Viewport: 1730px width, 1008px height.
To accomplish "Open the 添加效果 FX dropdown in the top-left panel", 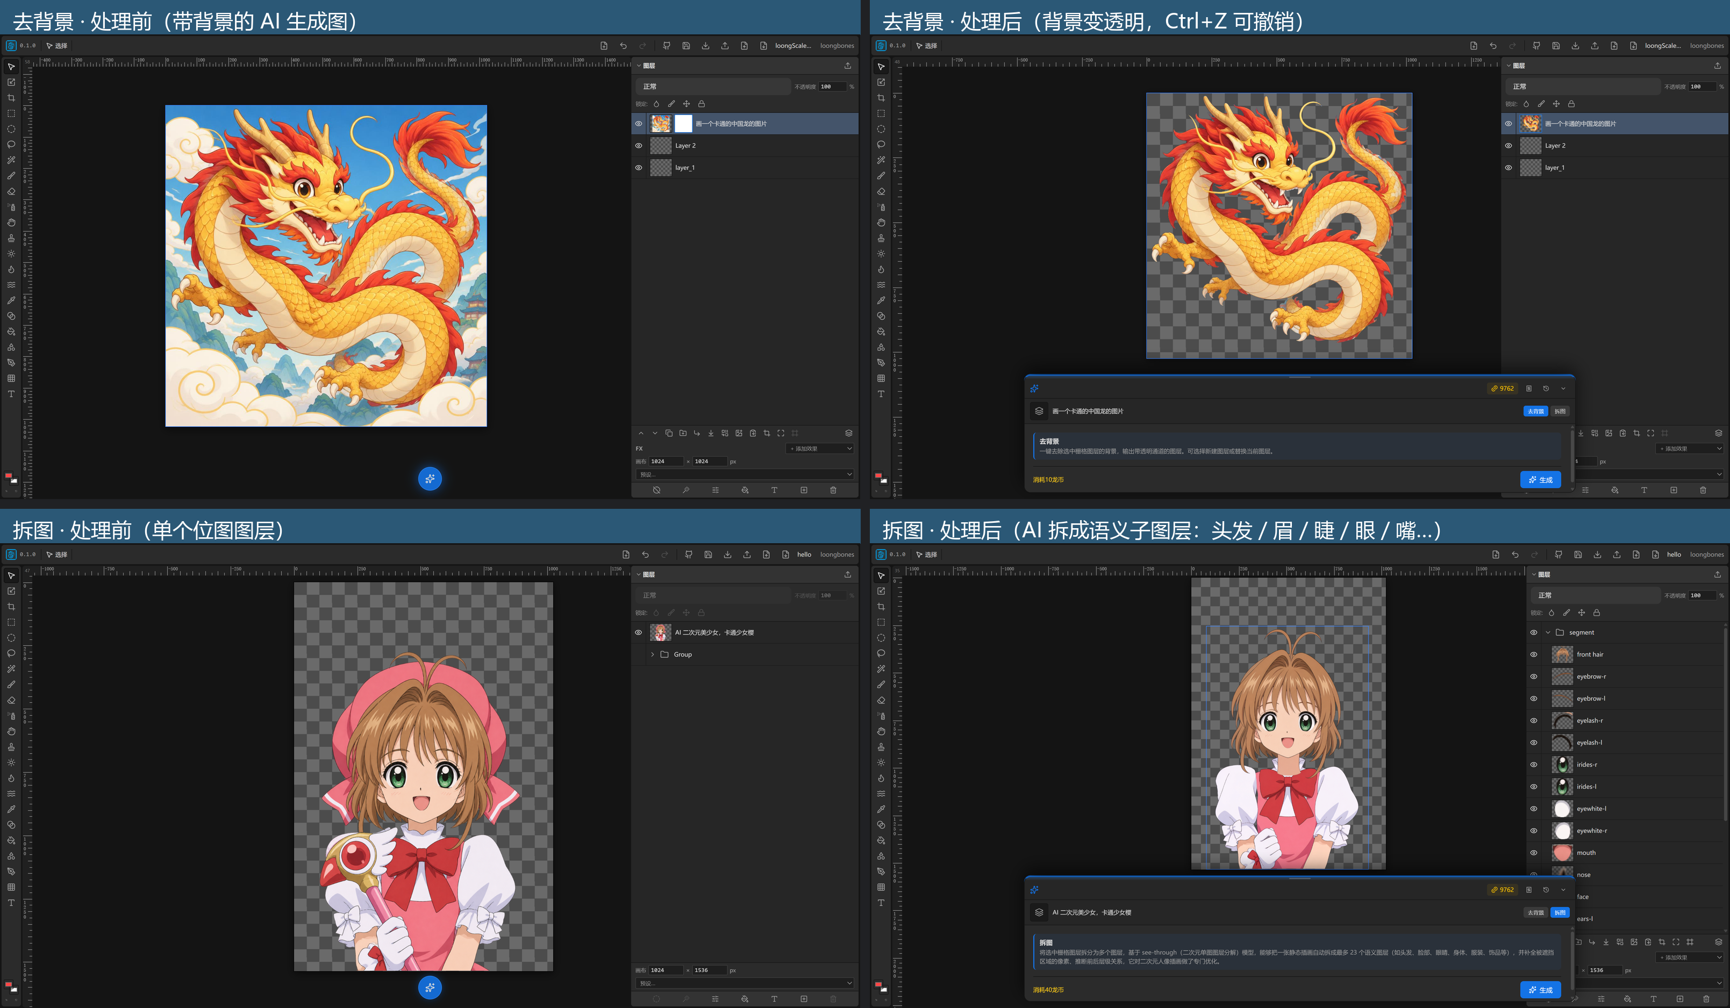I will 820,449.
